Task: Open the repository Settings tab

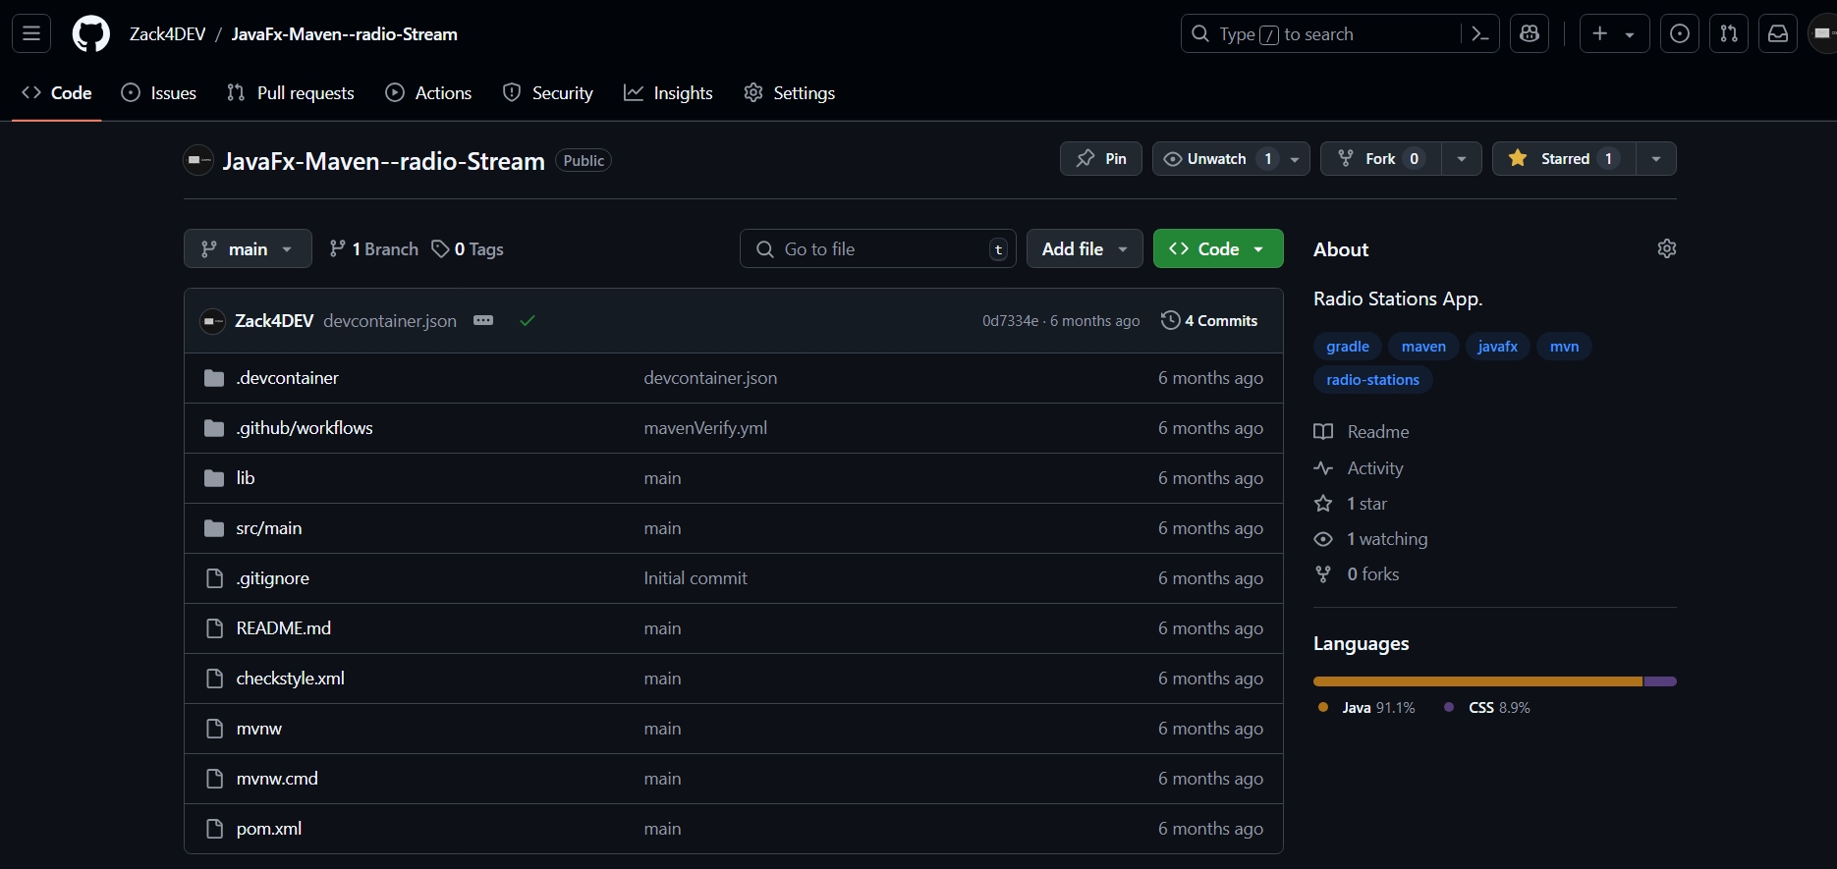Action: click(x=790, y=92)
